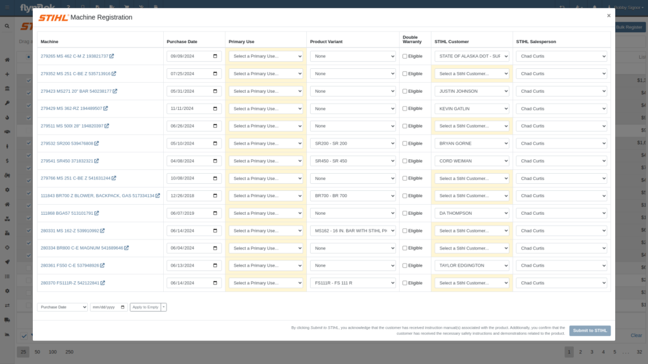Check Eligible for 111868 BGA57
Image resolution: width=648 pixels, height=364 pixels.
404,214
